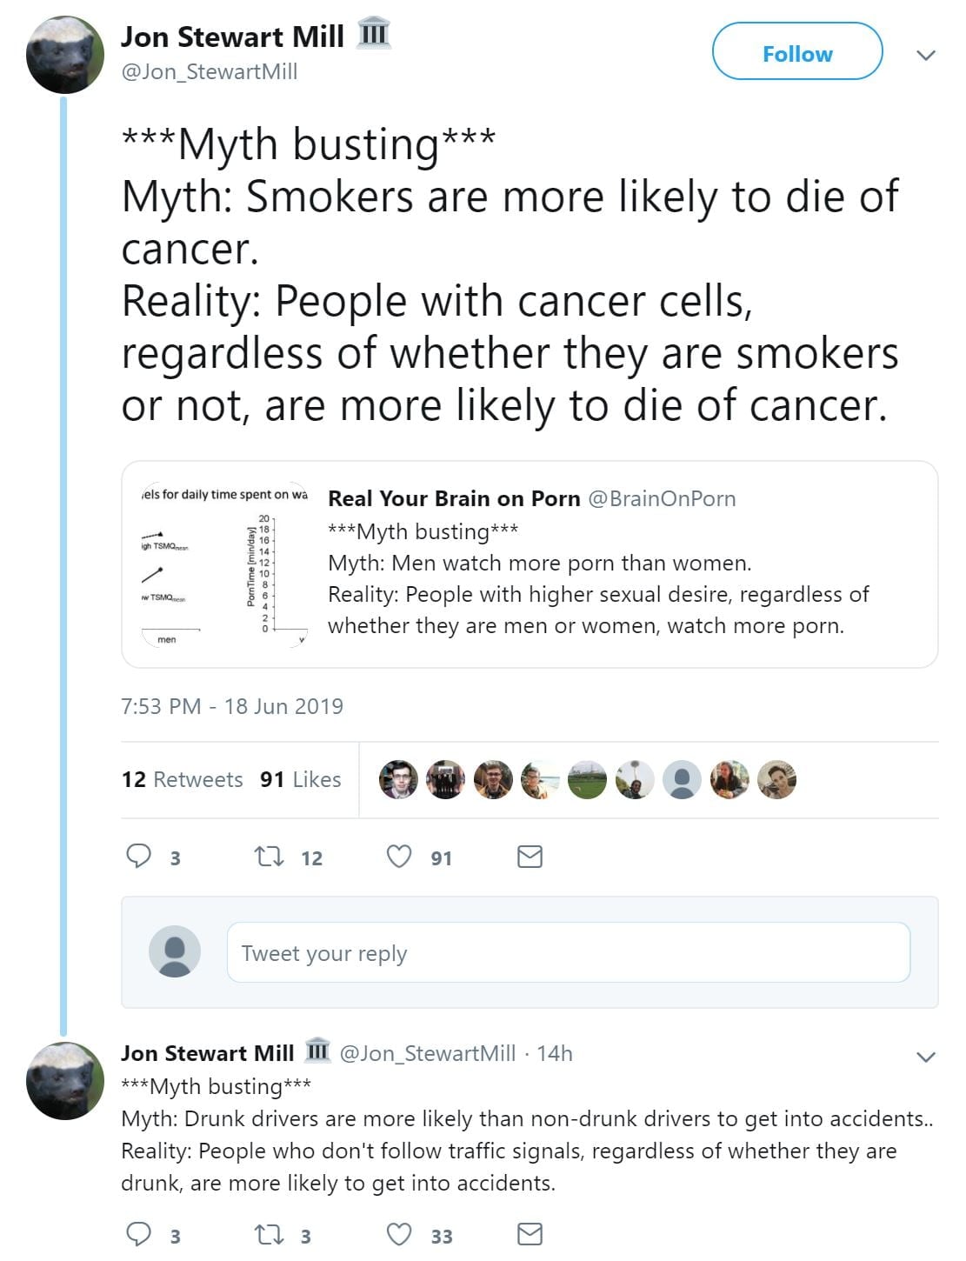Open the 7:53 PM - 18 Jun 2019 timestamp

(232, 706)
